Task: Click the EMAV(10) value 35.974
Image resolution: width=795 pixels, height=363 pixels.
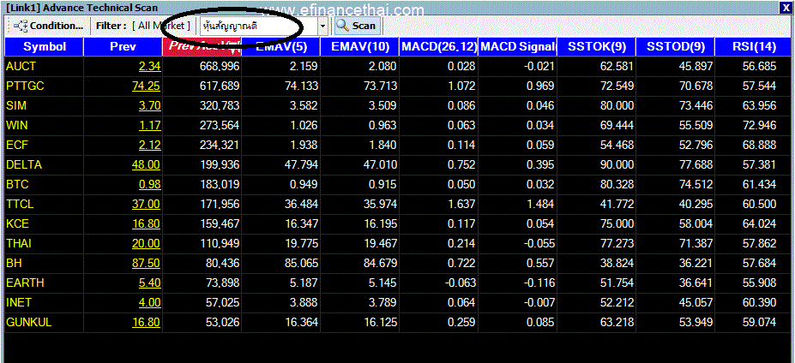Action: click(x=380, y=205)
